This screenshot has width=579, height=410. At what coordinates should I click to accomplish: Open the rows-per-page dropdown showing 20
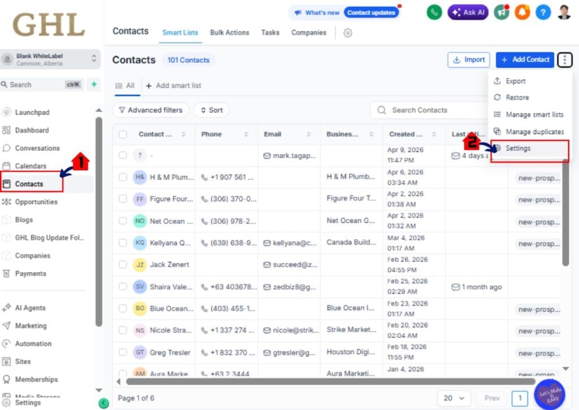[454, 398]
